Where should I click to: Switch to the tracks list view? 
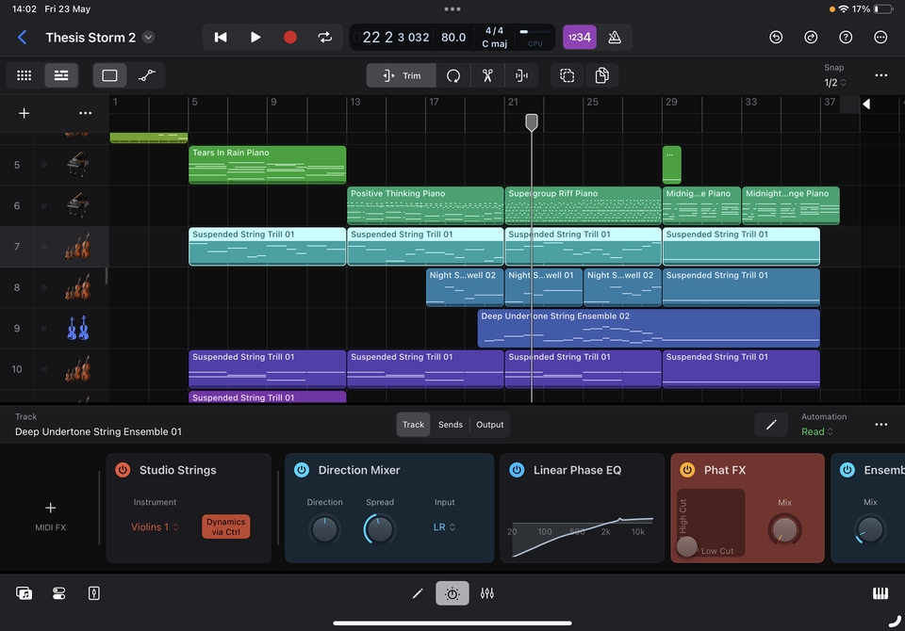tap(61, 75)
